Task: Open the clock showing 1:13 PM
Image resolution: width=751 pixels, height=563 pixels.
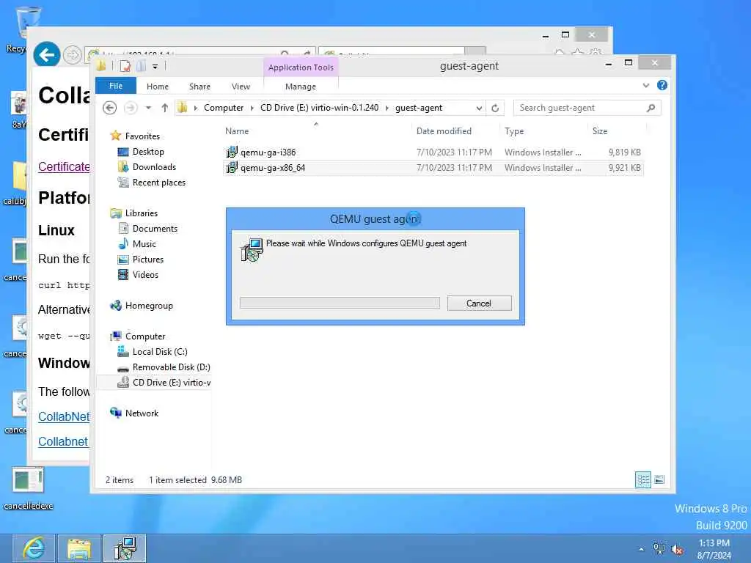Action: point(714,549)
